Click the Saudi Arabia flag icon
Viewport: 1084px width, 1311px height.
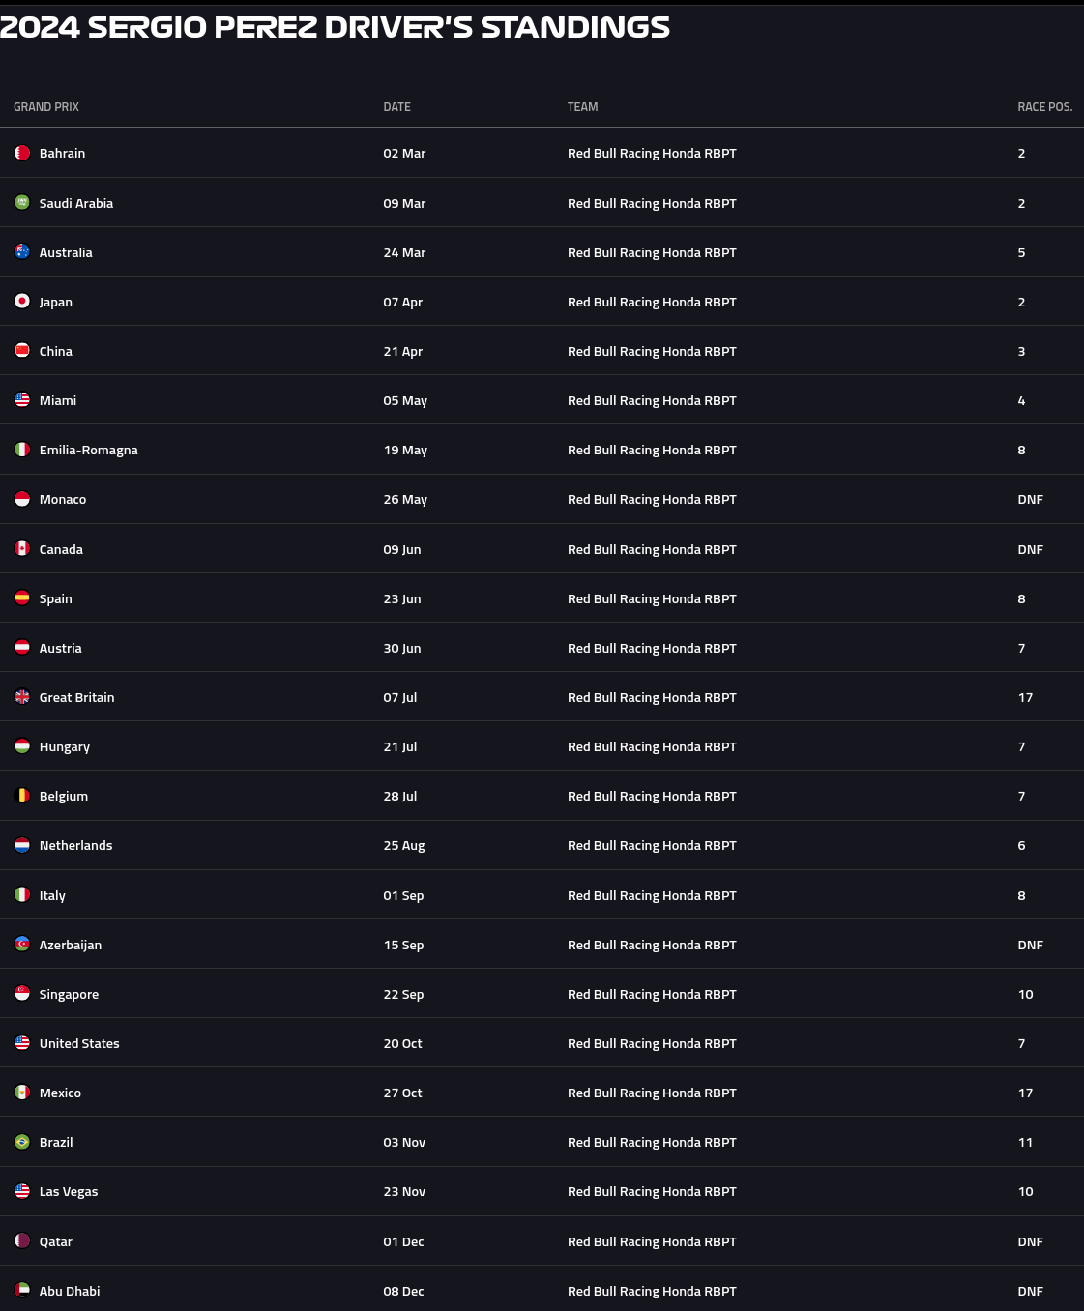point(22,202)
